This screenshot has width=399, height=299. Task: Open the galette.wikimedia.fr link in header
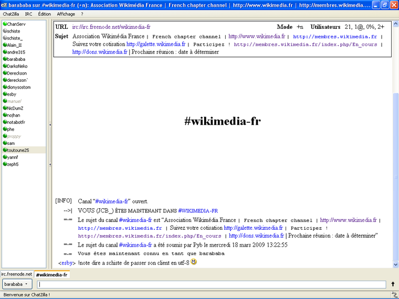[x=156, y=44]
